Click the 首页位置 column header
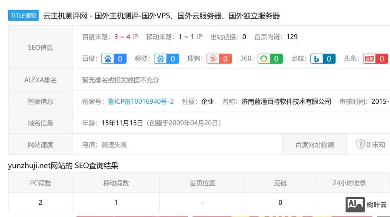The height and width of the screenshot is (217, 390). click(x=203, y=183)
